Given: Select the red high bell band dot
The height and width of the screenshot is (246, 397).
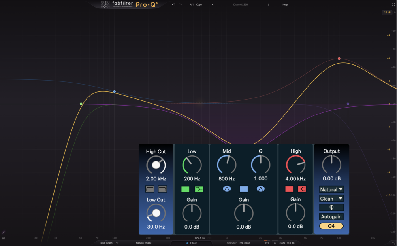Looking at the screenshot, I should coord(339,59).
